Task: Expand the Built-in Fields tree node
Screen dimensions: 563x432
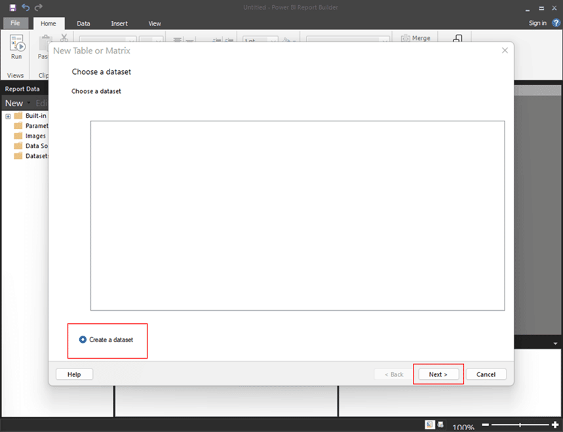Action: click(8, 116)
